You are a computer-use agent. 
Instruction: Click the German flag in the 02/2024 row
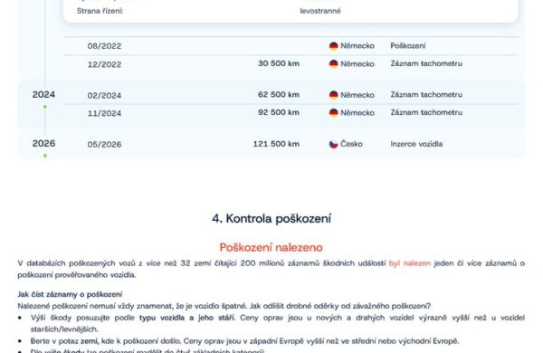(333, 95)
